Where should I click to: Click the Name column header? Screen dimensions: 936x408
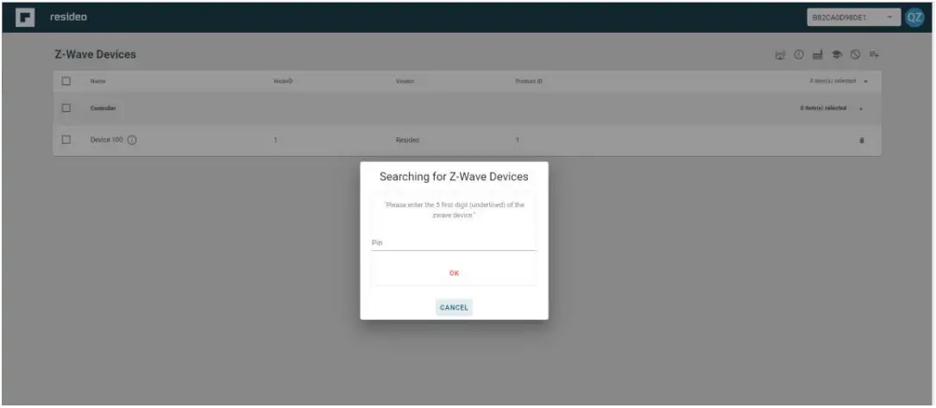[x=97, y=81]
